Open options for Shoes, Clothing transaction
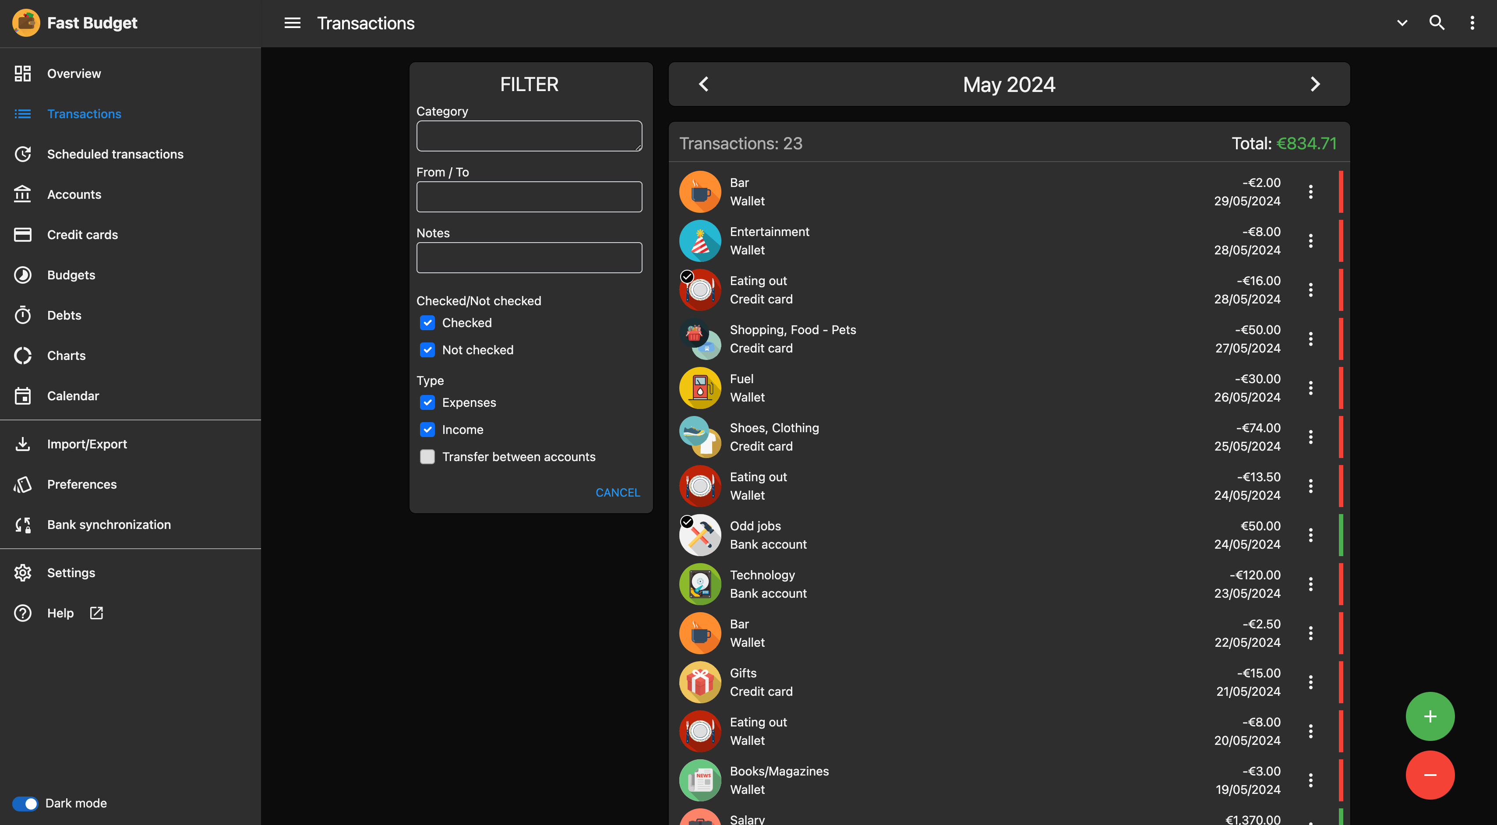Viewport: 1497px width, 825px height. pos(1310,437)
